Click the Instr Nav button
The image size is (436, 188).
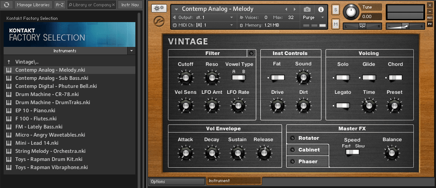point(130,5)
